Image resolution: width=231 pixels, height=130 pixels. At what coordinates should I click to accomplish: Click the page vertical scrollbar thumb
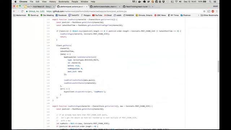pos(218,66)
